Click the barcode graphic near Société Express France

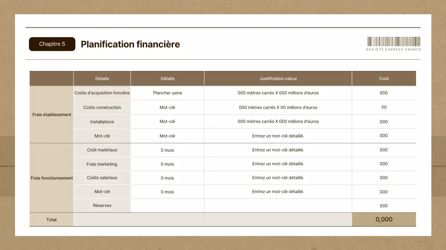click(393, 41)
